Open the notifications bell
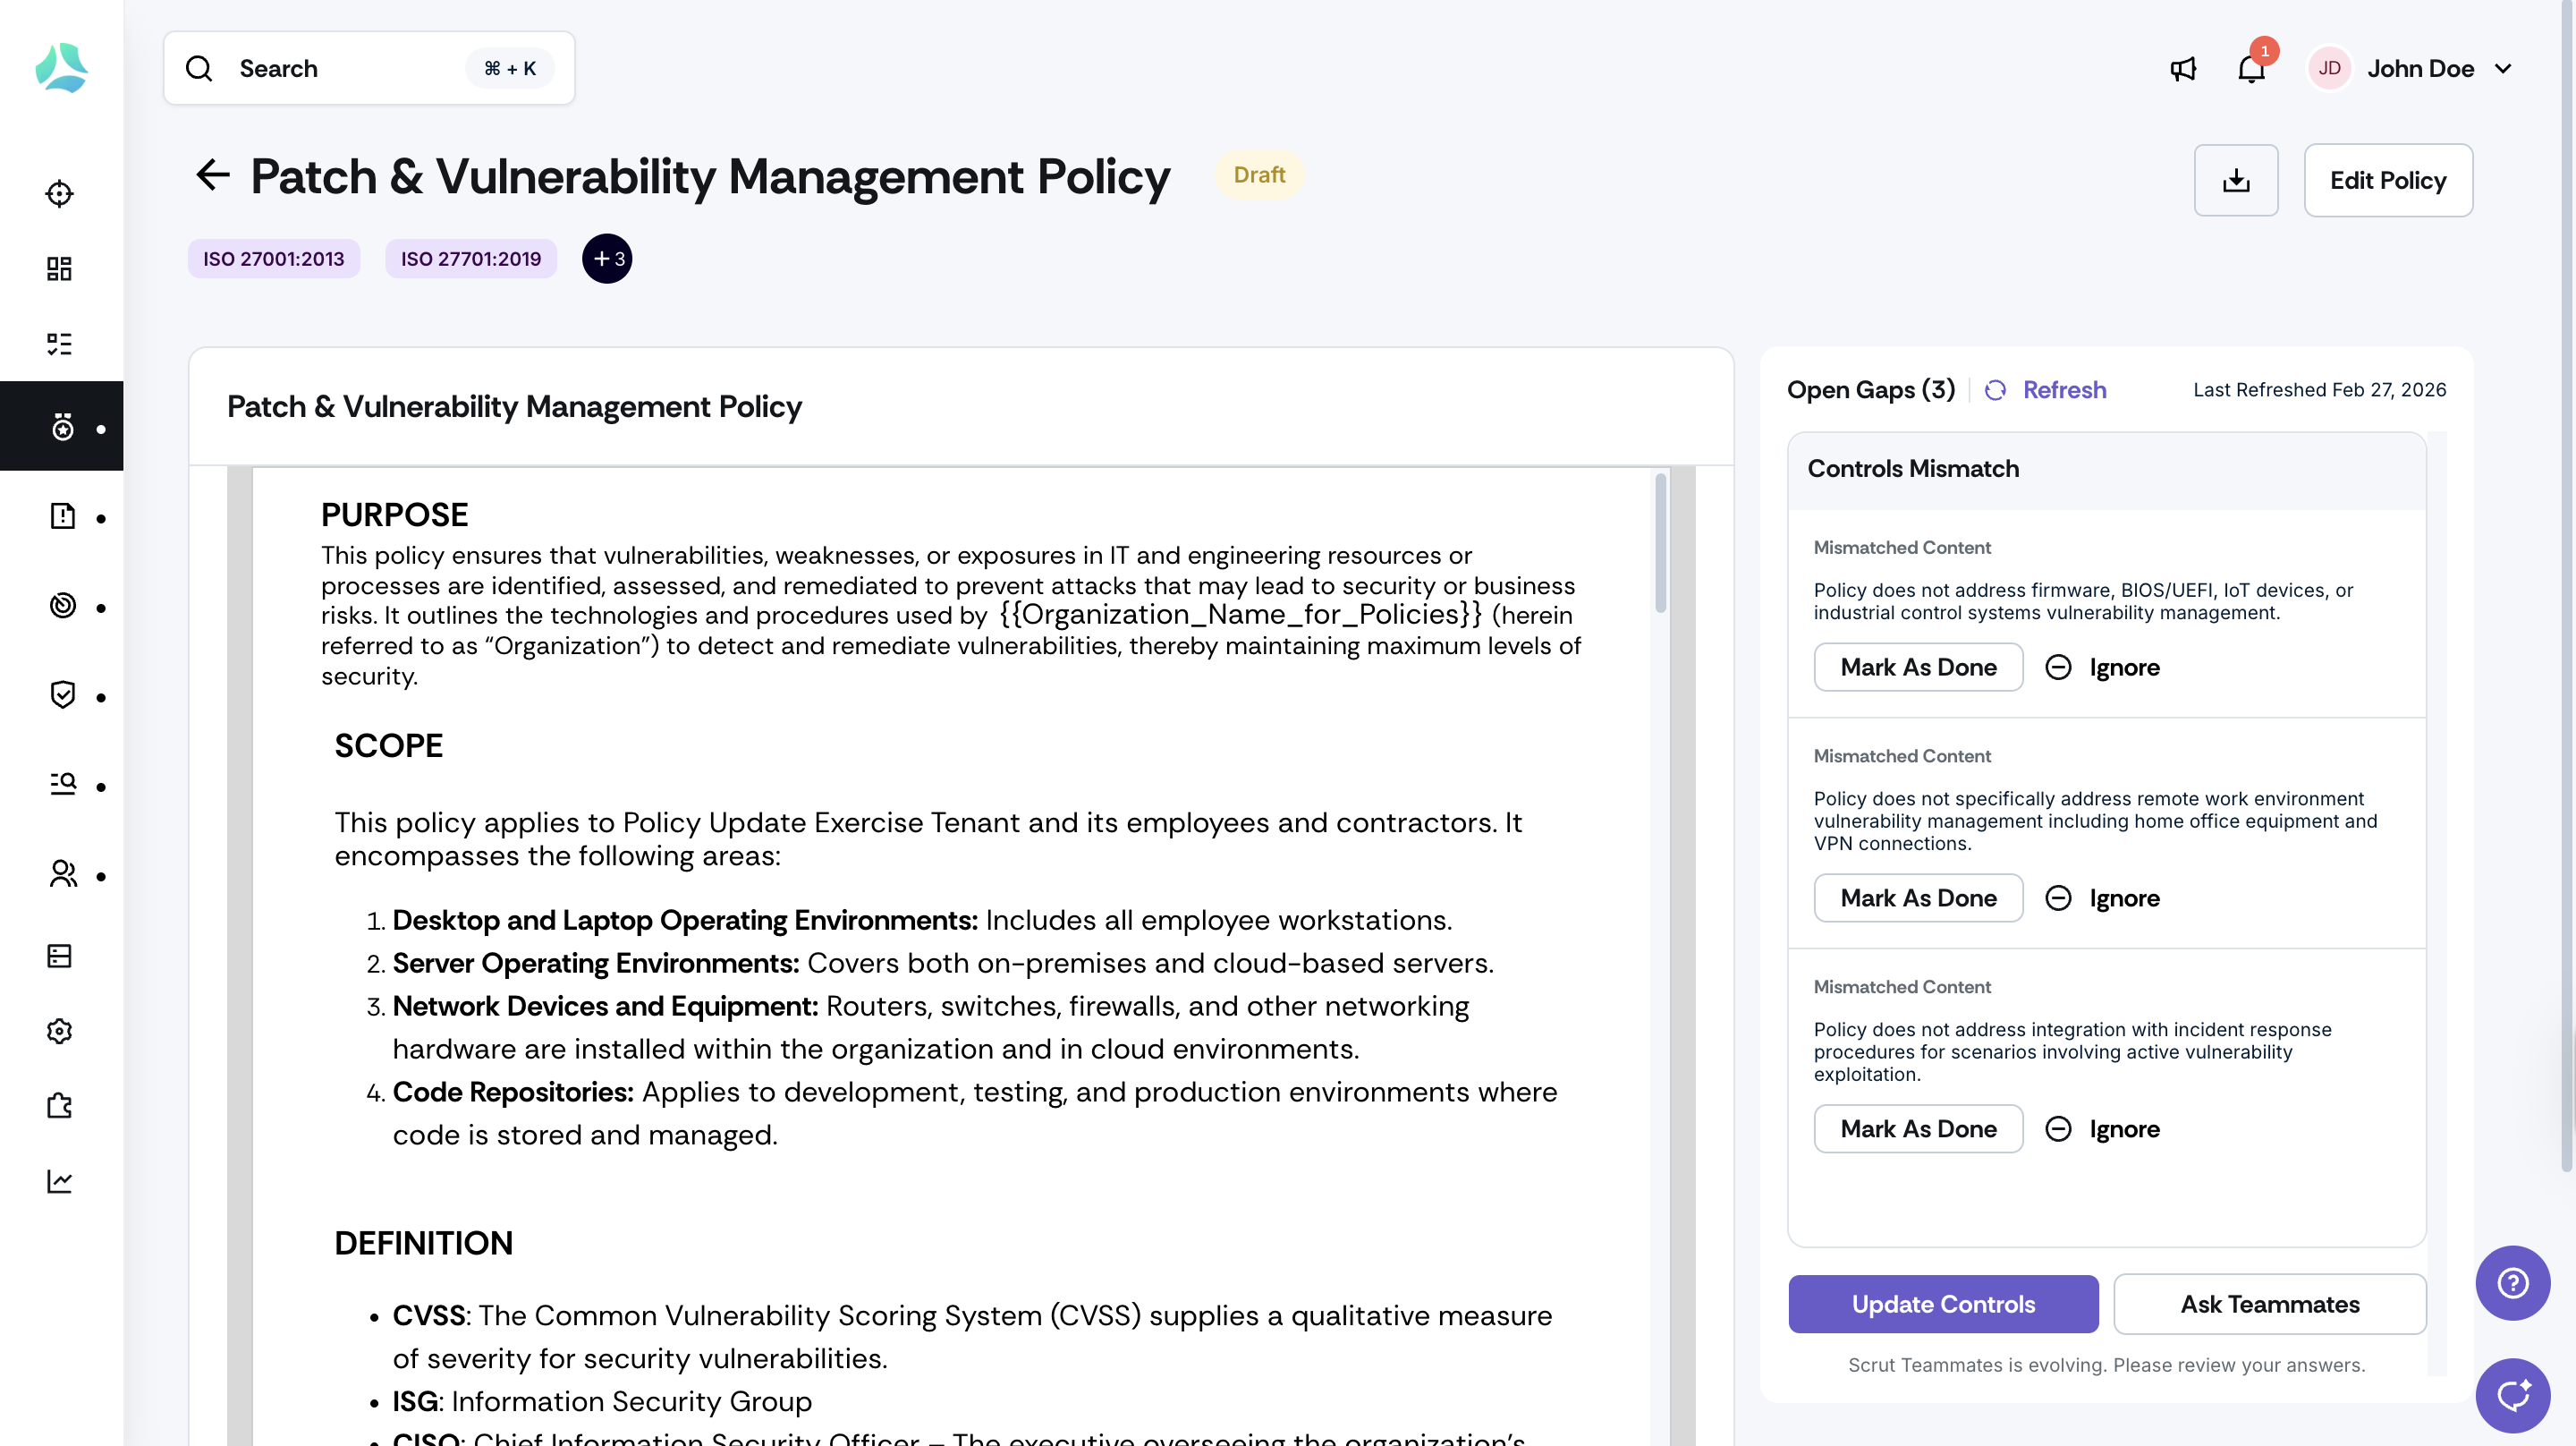Viewport: 2576px width, 1446px height. click(2251, 69)
